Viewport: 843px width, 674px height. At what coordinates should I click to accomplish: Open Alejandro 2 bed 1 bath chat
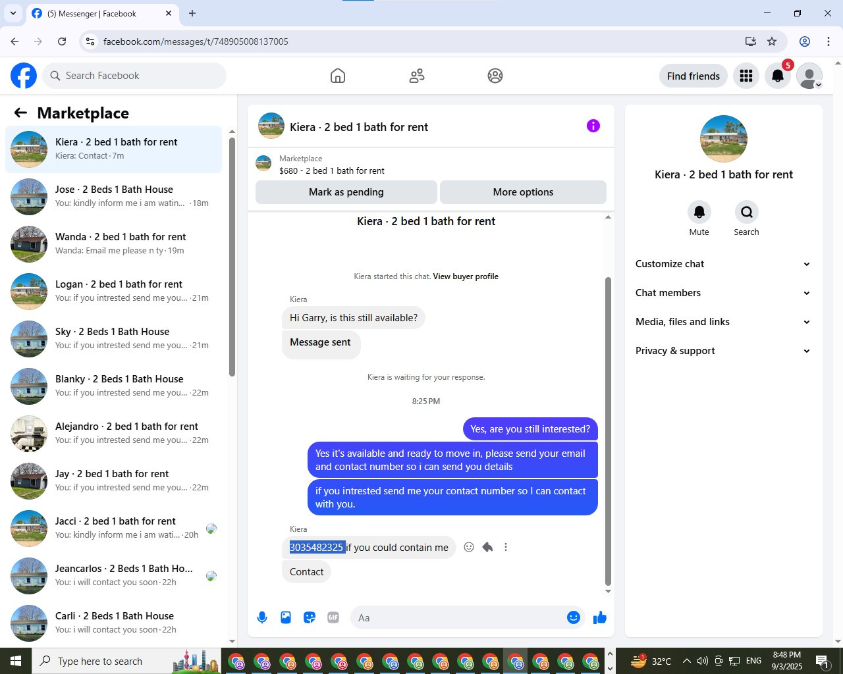[x=114, y=434]
